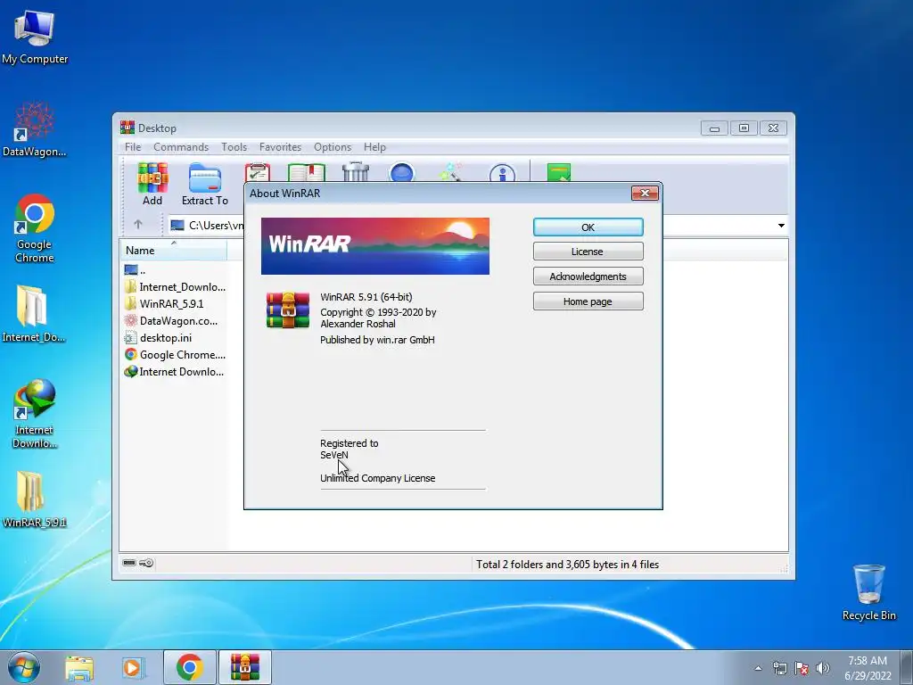Select the Google Chrome desktop shortcut
Viewport: 913px width, 685px height.
35,227
